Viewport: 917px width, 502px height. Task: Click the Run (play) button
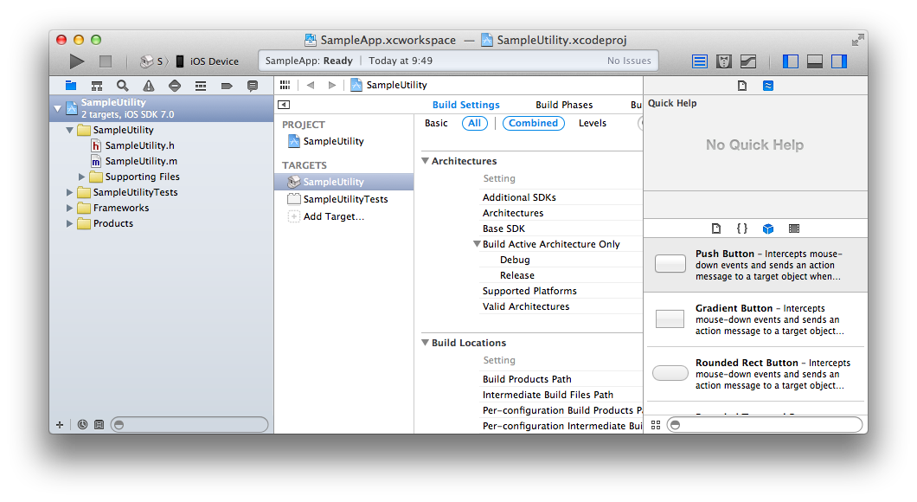tap(77, 61)
